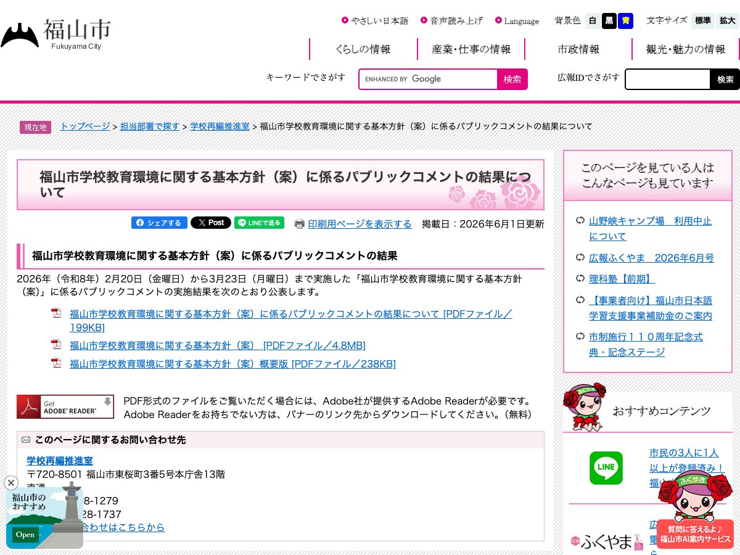Viewport: 740px width, 555px height.
Task: Open the 福山市のおすすめ lighthouse banner
Action: point(44,517)
